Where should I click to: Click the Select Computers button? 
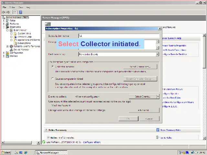tap(140, 67)
